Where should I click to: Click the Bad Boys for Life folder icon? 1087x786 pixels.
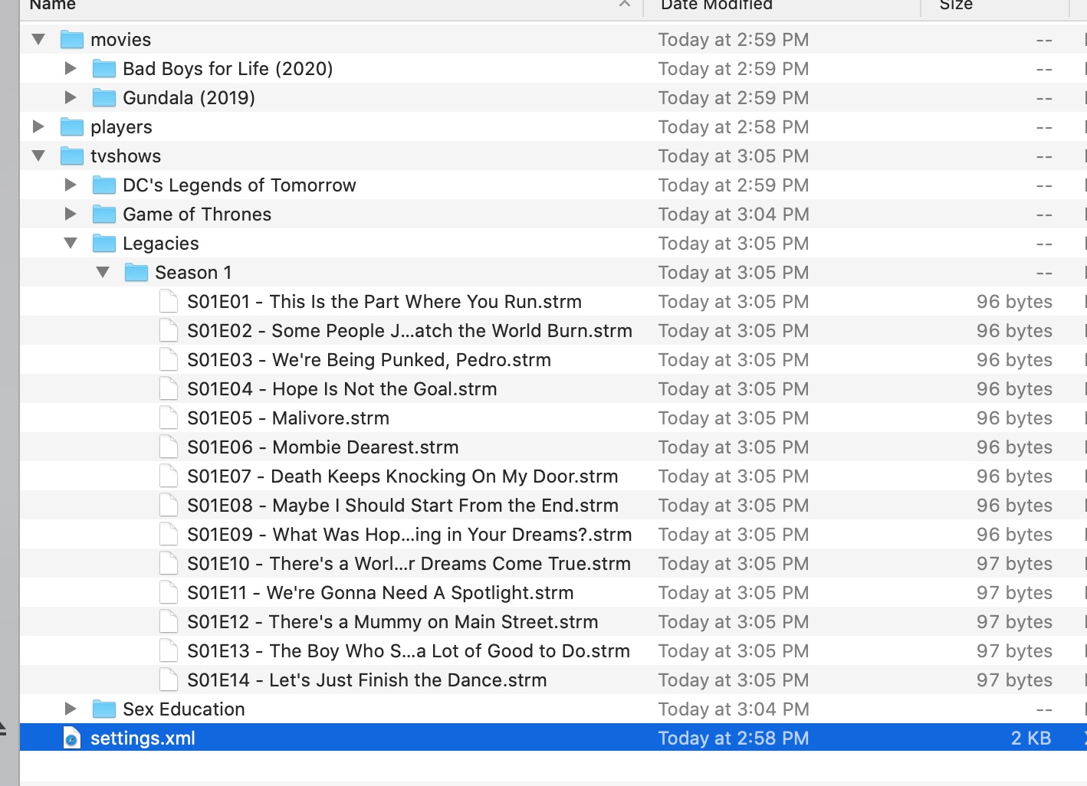(104, 68)
